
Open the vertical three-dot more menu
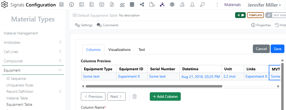(x=217, y=5)
